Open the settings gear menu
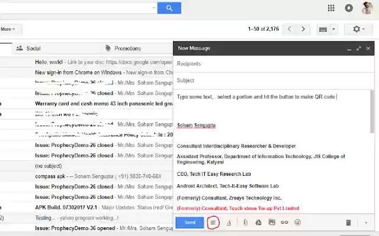This screenshot has width=379, height=236. (x=358, y=29)
